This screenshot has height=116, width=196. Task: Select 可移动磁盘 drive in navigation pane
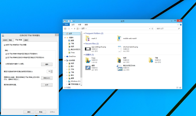[x=74, y=84]
